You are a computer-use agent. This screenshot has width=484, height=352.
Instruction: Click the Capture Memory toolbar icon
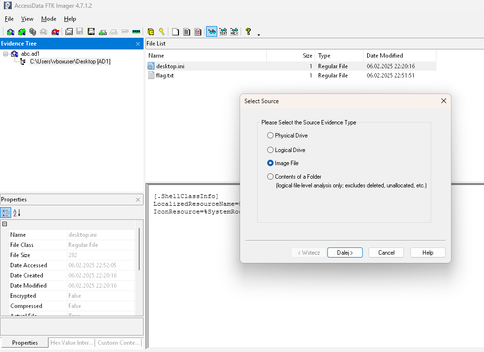click(136, 32)
